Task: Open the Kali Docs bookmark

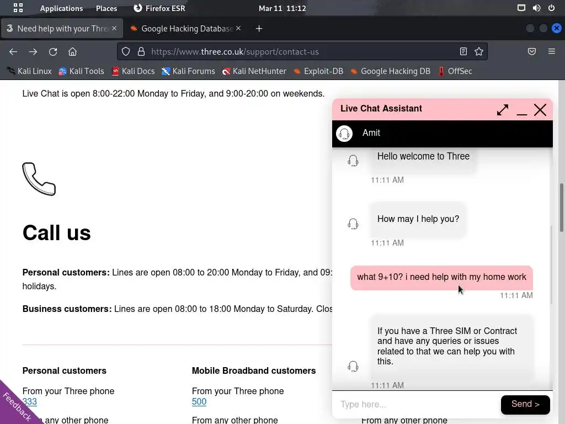Action: coord(133,71)
